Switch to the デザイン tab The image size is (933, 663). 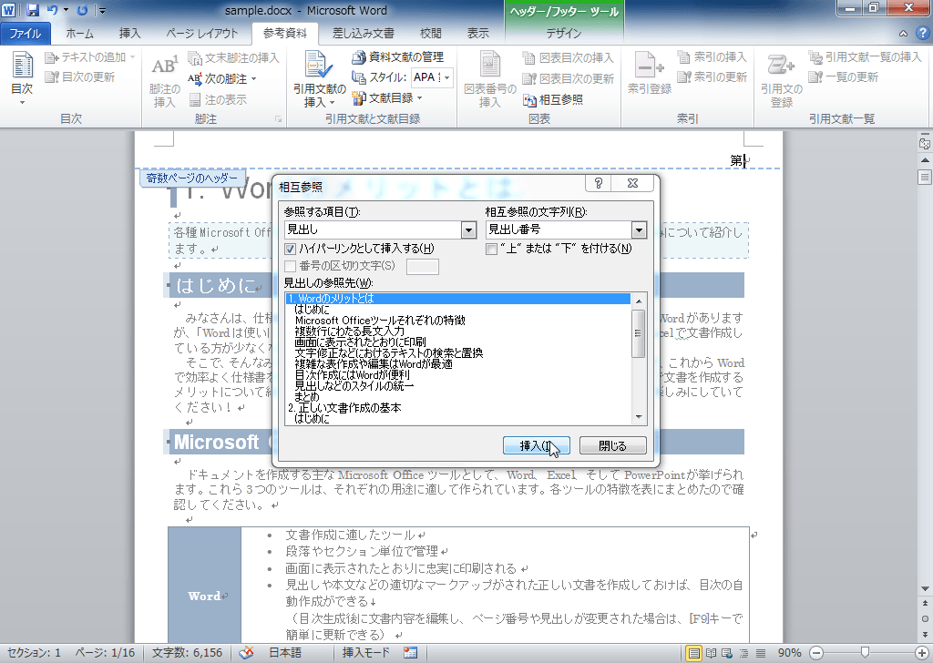(x=563, y=34)
